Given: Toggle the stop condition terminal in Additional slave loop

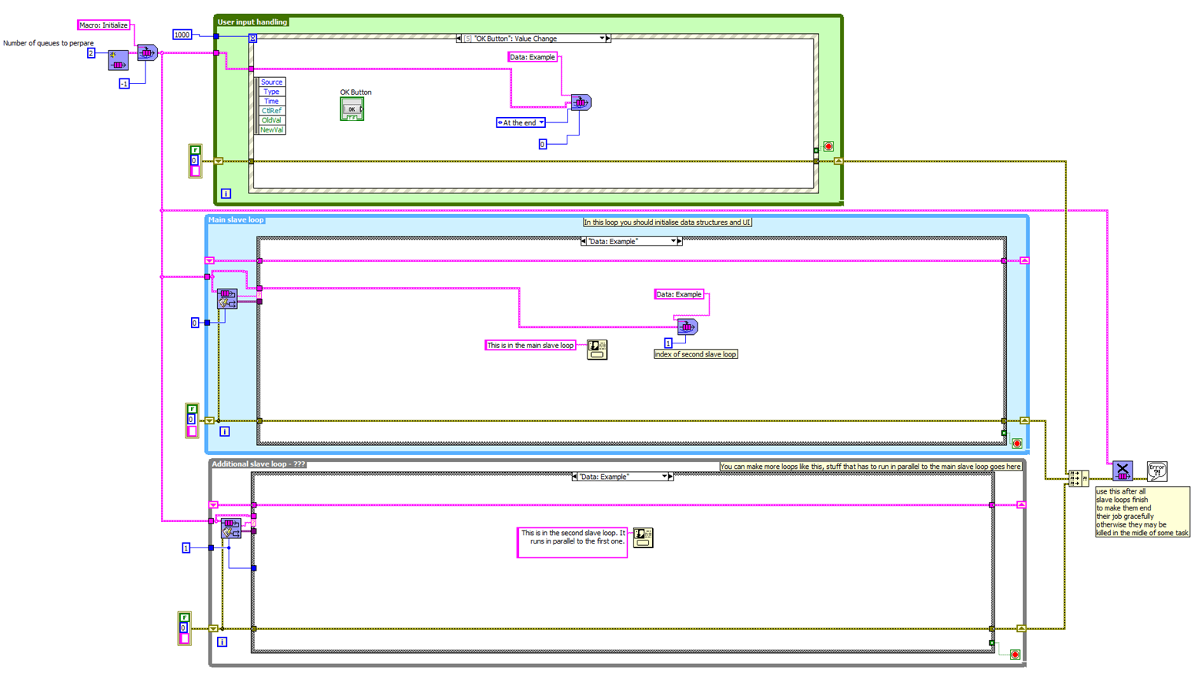Looking at the screenshot, I should pos(1015,655).
